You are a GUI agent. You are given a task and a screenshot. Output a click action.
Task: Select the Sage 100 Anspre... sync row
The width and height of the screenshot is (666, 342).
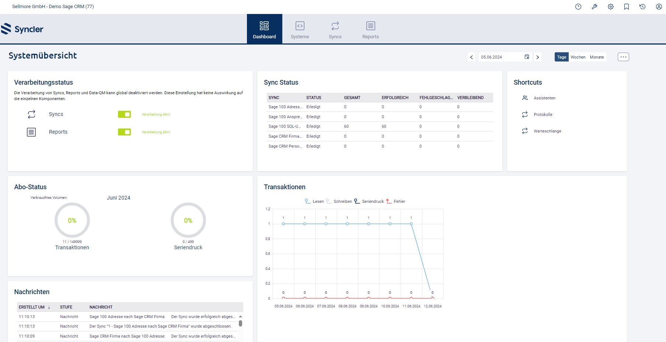[380, 117]
